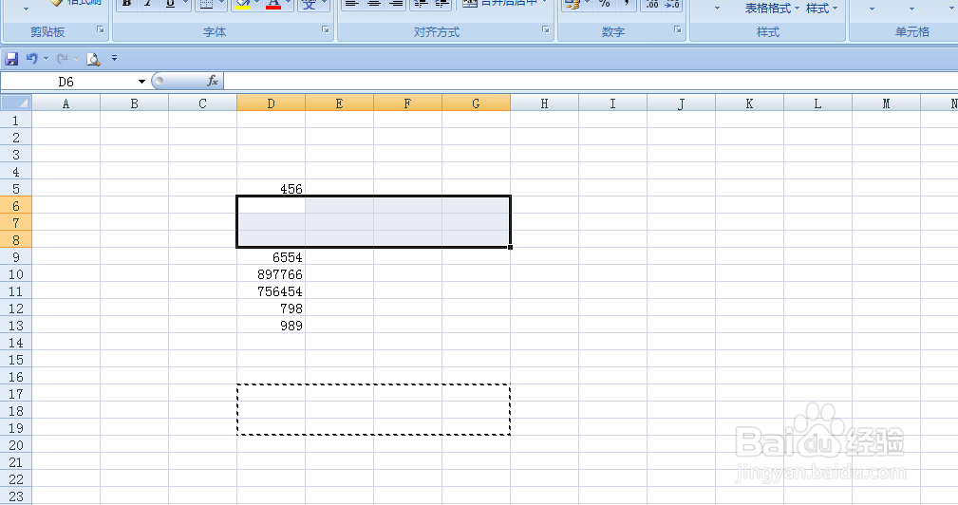
Task: Open print preview from quick access toolbar
Action: pos(93,59)
